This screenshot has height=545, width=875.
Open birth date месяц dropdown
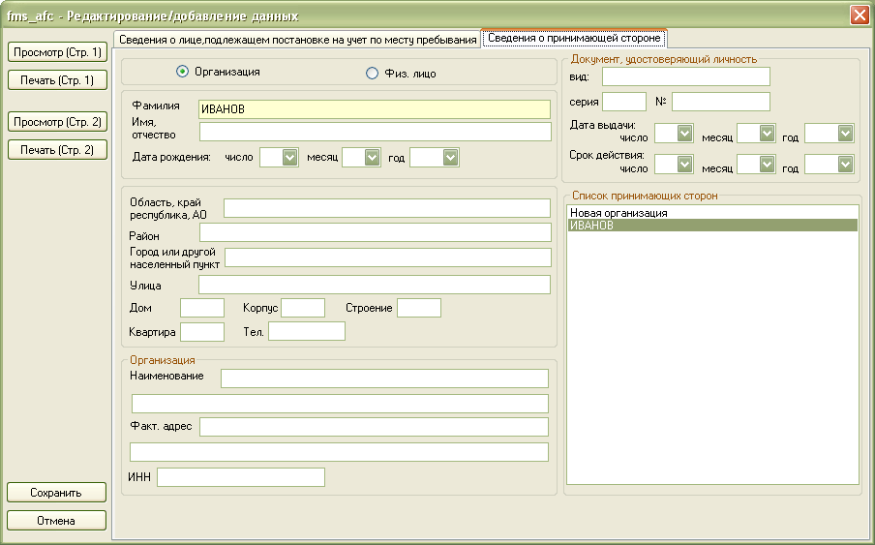(373, 158)
